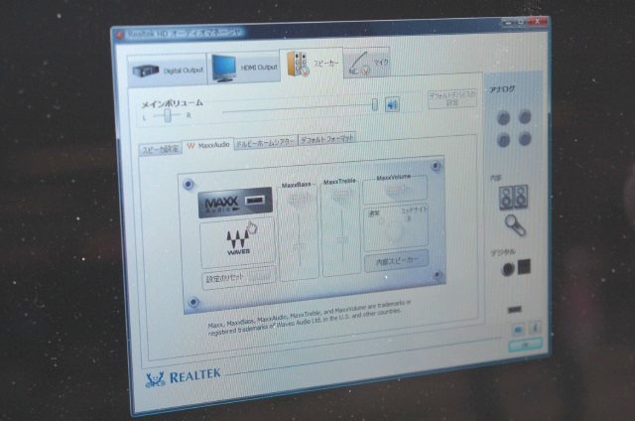Click the MaxxVolume control box
The width and height of the screenshot is (635, 421).
[x=395, y=190]
